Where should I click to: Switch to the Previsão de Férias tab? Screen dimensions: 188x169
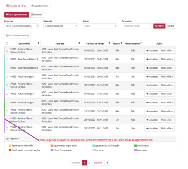(x=17, y=6)
